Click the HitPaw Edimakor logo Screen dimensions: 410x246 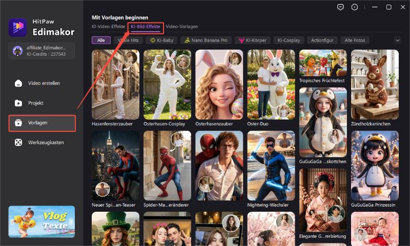(18, 28)
